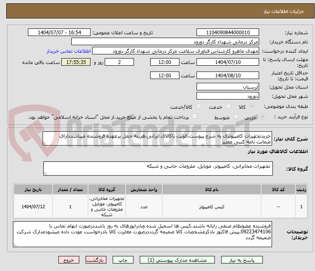Click the response deadline date 1404/07/10
The width and height of the screenshot is (315, 271).
(x=227, y=62)
